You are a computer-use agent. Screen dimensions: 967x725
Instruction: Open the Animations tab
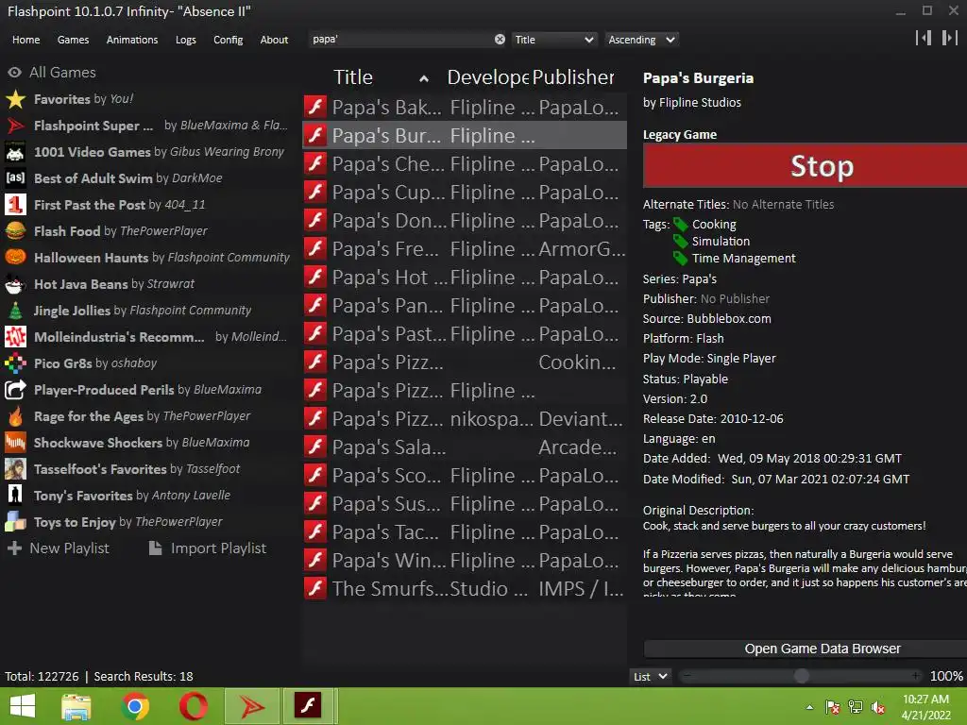[132, 40]
